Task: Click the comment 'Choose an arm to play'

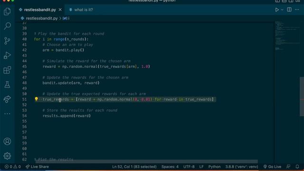Action: pyautogui.click(x=67, y=45)
